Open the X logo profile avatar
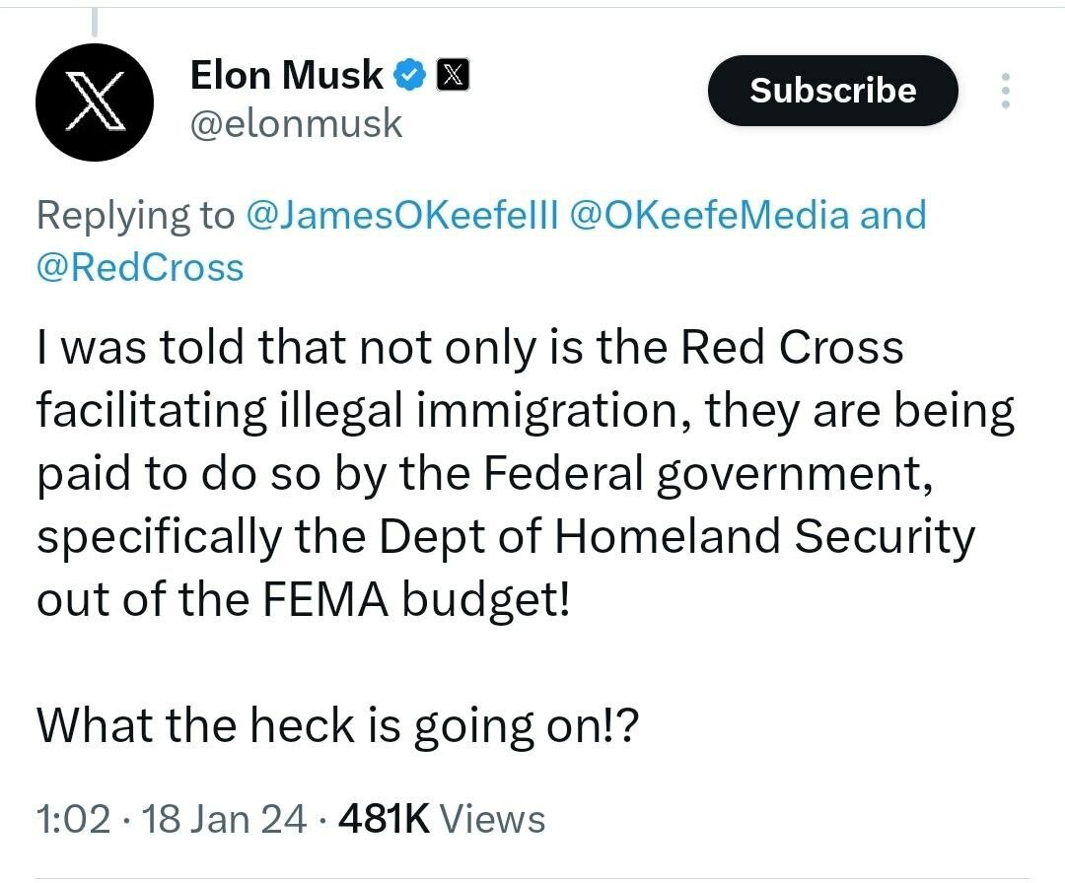 (x=94, y=102)
